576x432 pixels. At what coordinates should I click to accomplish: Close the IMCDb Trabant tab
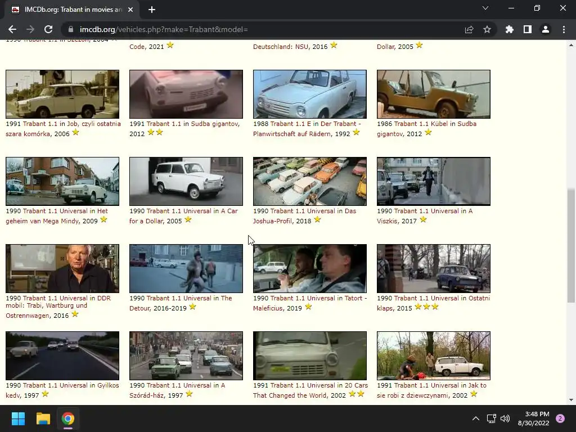pos(130,10)
